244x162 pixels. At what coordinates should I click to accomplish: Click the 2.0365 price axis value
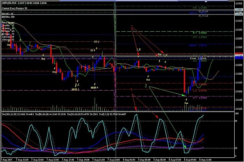click(239, 3)
